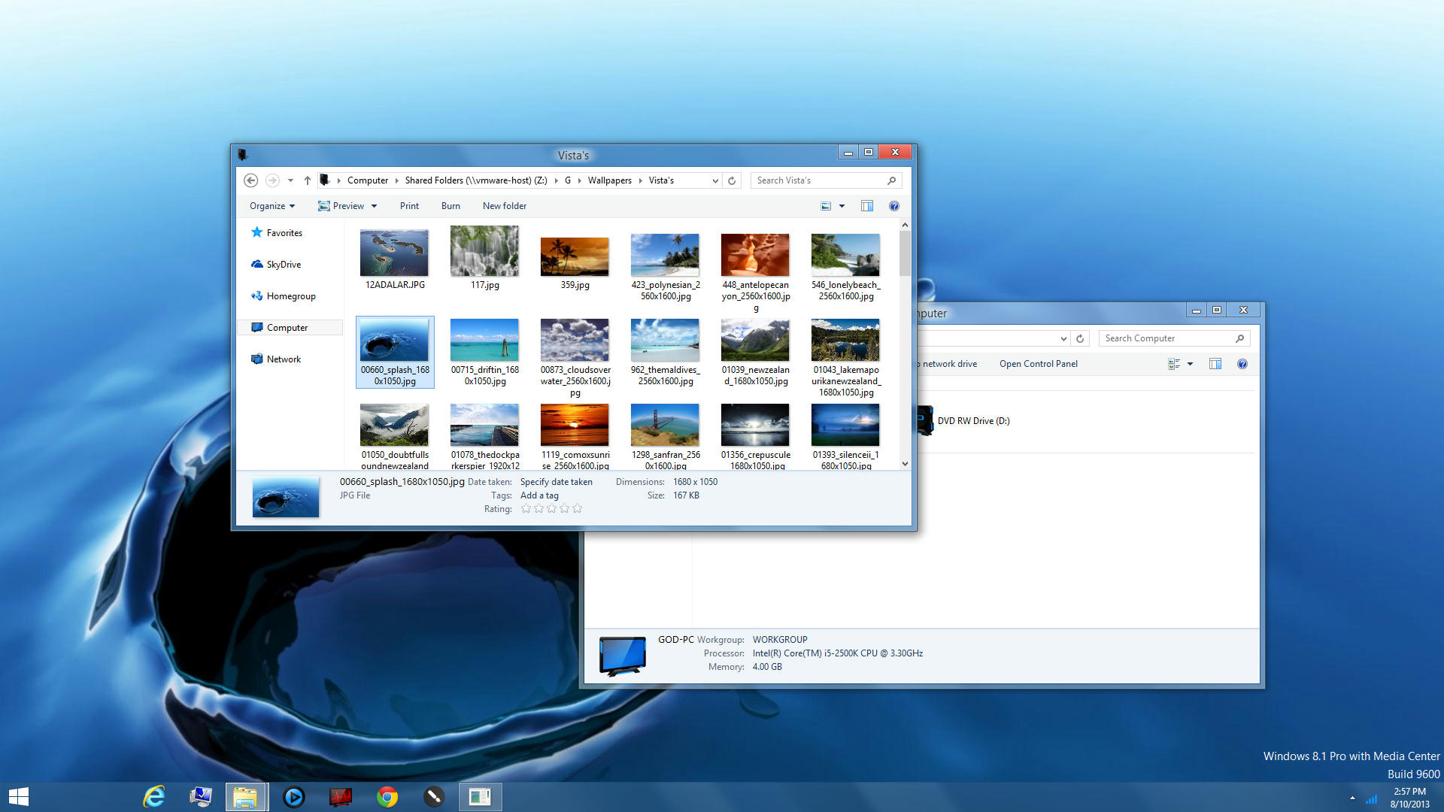The width and height of the screenshot is (1444, 812).
Task: Toggle the preview pane in the Computer window
Action: click(1215, 364)
